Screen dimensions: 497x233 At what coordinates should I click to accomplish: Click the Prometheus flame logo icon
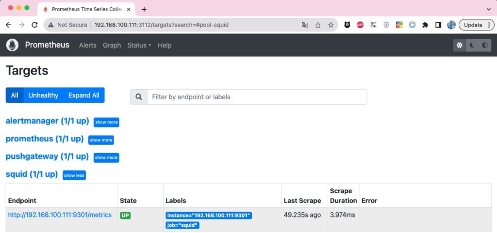[x=12, y=45]
